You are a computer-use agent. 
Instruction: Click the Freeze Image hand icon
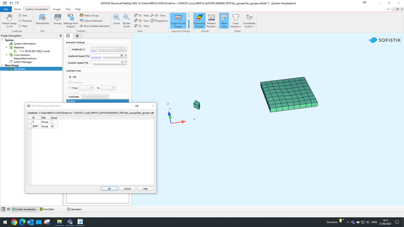click(x=9, y=17)
